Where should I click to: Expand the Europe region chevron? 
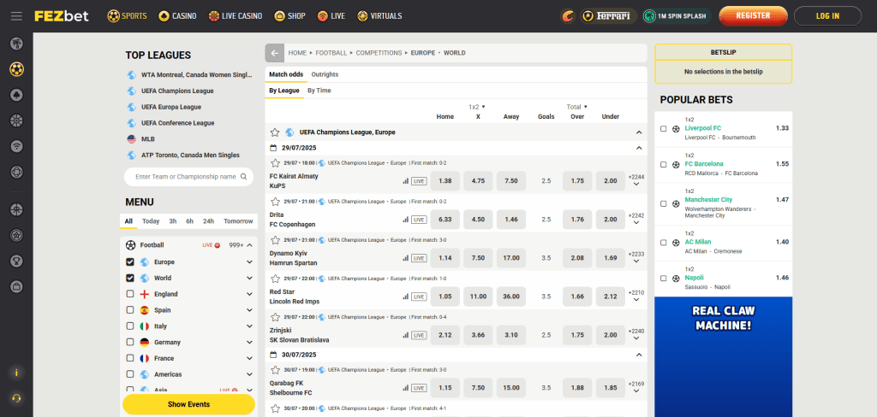(x=249, y=261)
